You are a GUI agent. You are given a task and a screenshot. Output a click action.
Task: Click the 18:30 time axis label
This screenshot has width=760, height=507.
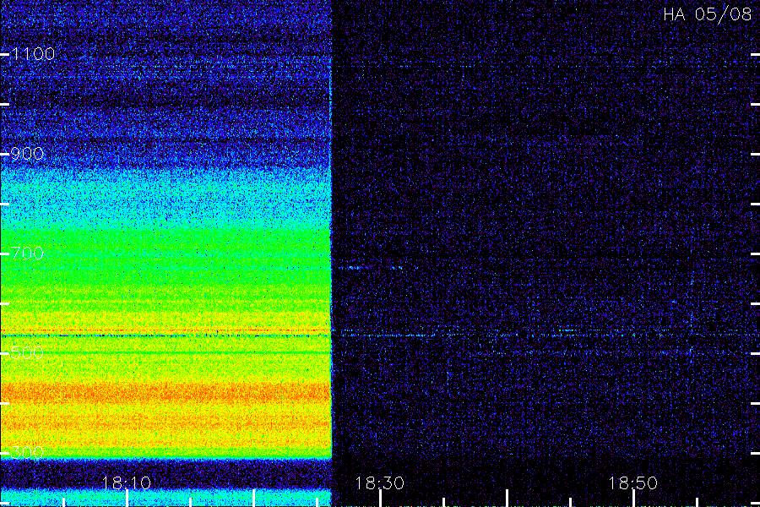(x=379, y=483)
